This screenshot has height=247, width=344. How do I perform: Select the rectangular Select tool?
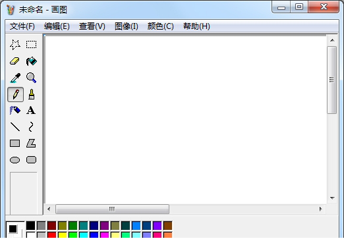pyautogui.click(x=31, y=45)
